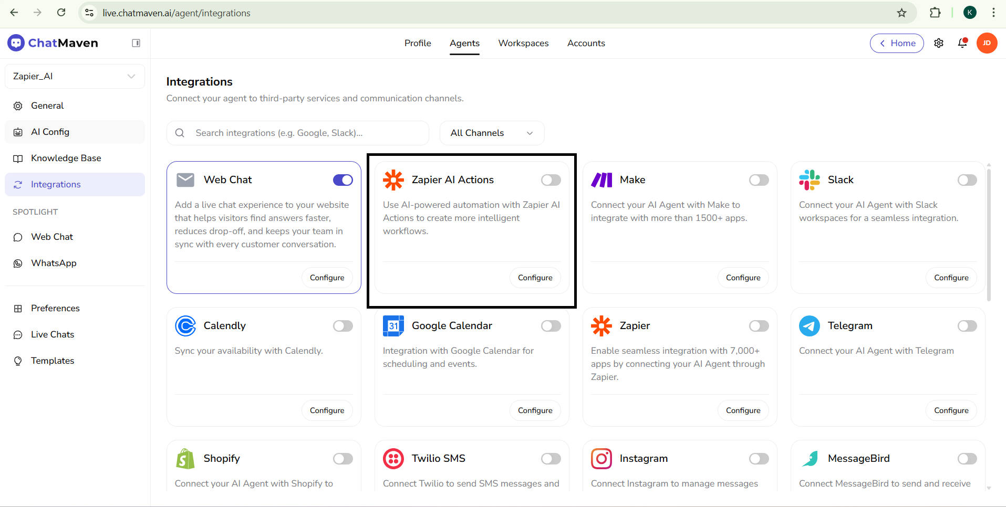Collapse the sidebar panel icon

[x=136, y=43]
